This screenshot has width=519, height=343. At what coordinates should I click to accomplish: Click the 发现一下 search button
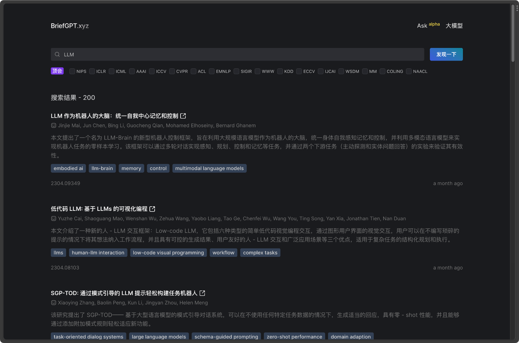[x=446, y=54]
